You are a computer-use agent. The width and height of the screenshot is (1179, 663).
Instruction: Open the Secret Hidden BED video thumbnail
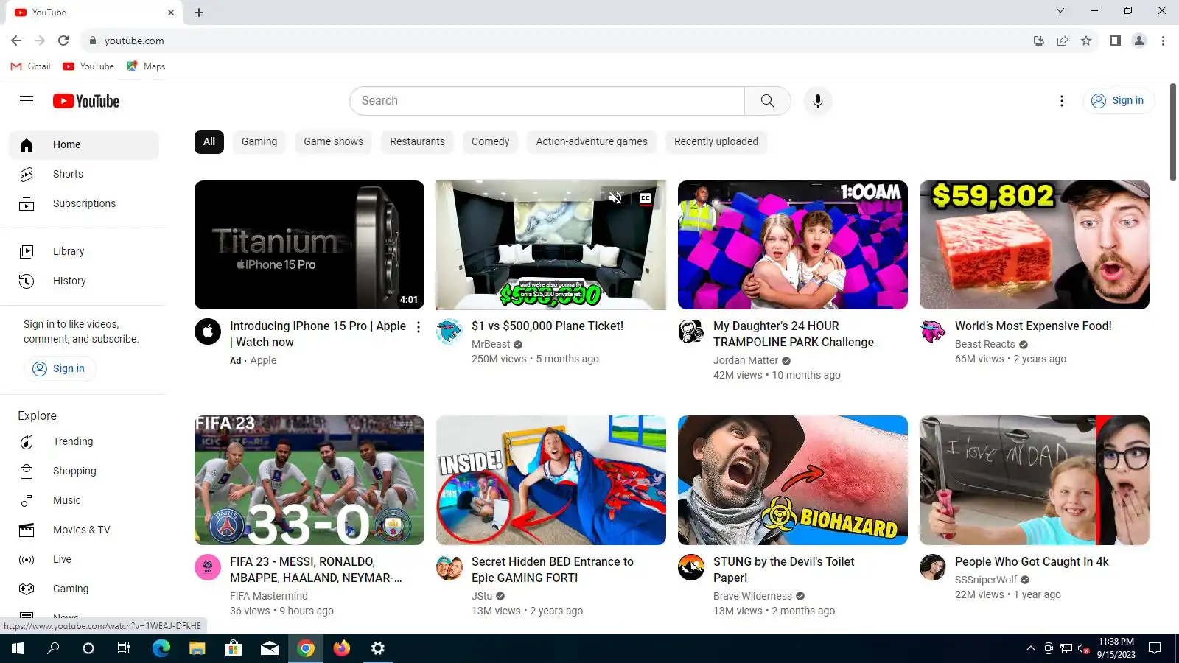click(551, 480)
